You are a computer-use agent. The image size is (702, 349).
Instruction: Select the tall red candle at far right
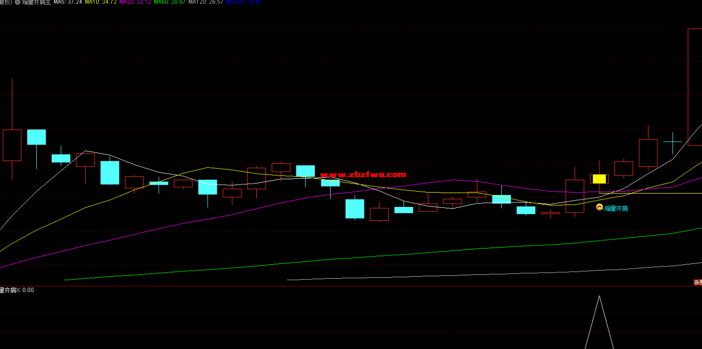pos(695,87)
